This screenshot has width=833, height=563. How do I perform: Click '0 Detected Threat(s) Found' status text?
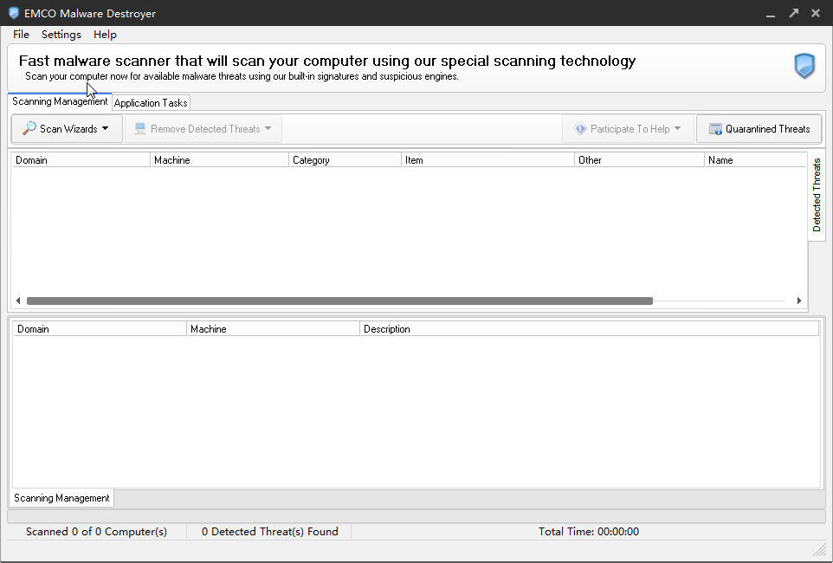pos(270,531)
